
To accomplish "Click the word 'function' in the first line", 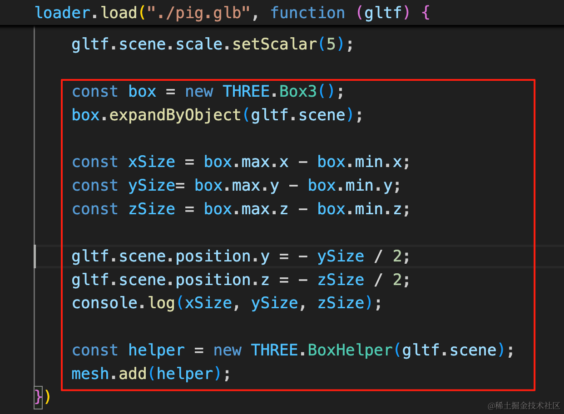I will coord(308,13).
